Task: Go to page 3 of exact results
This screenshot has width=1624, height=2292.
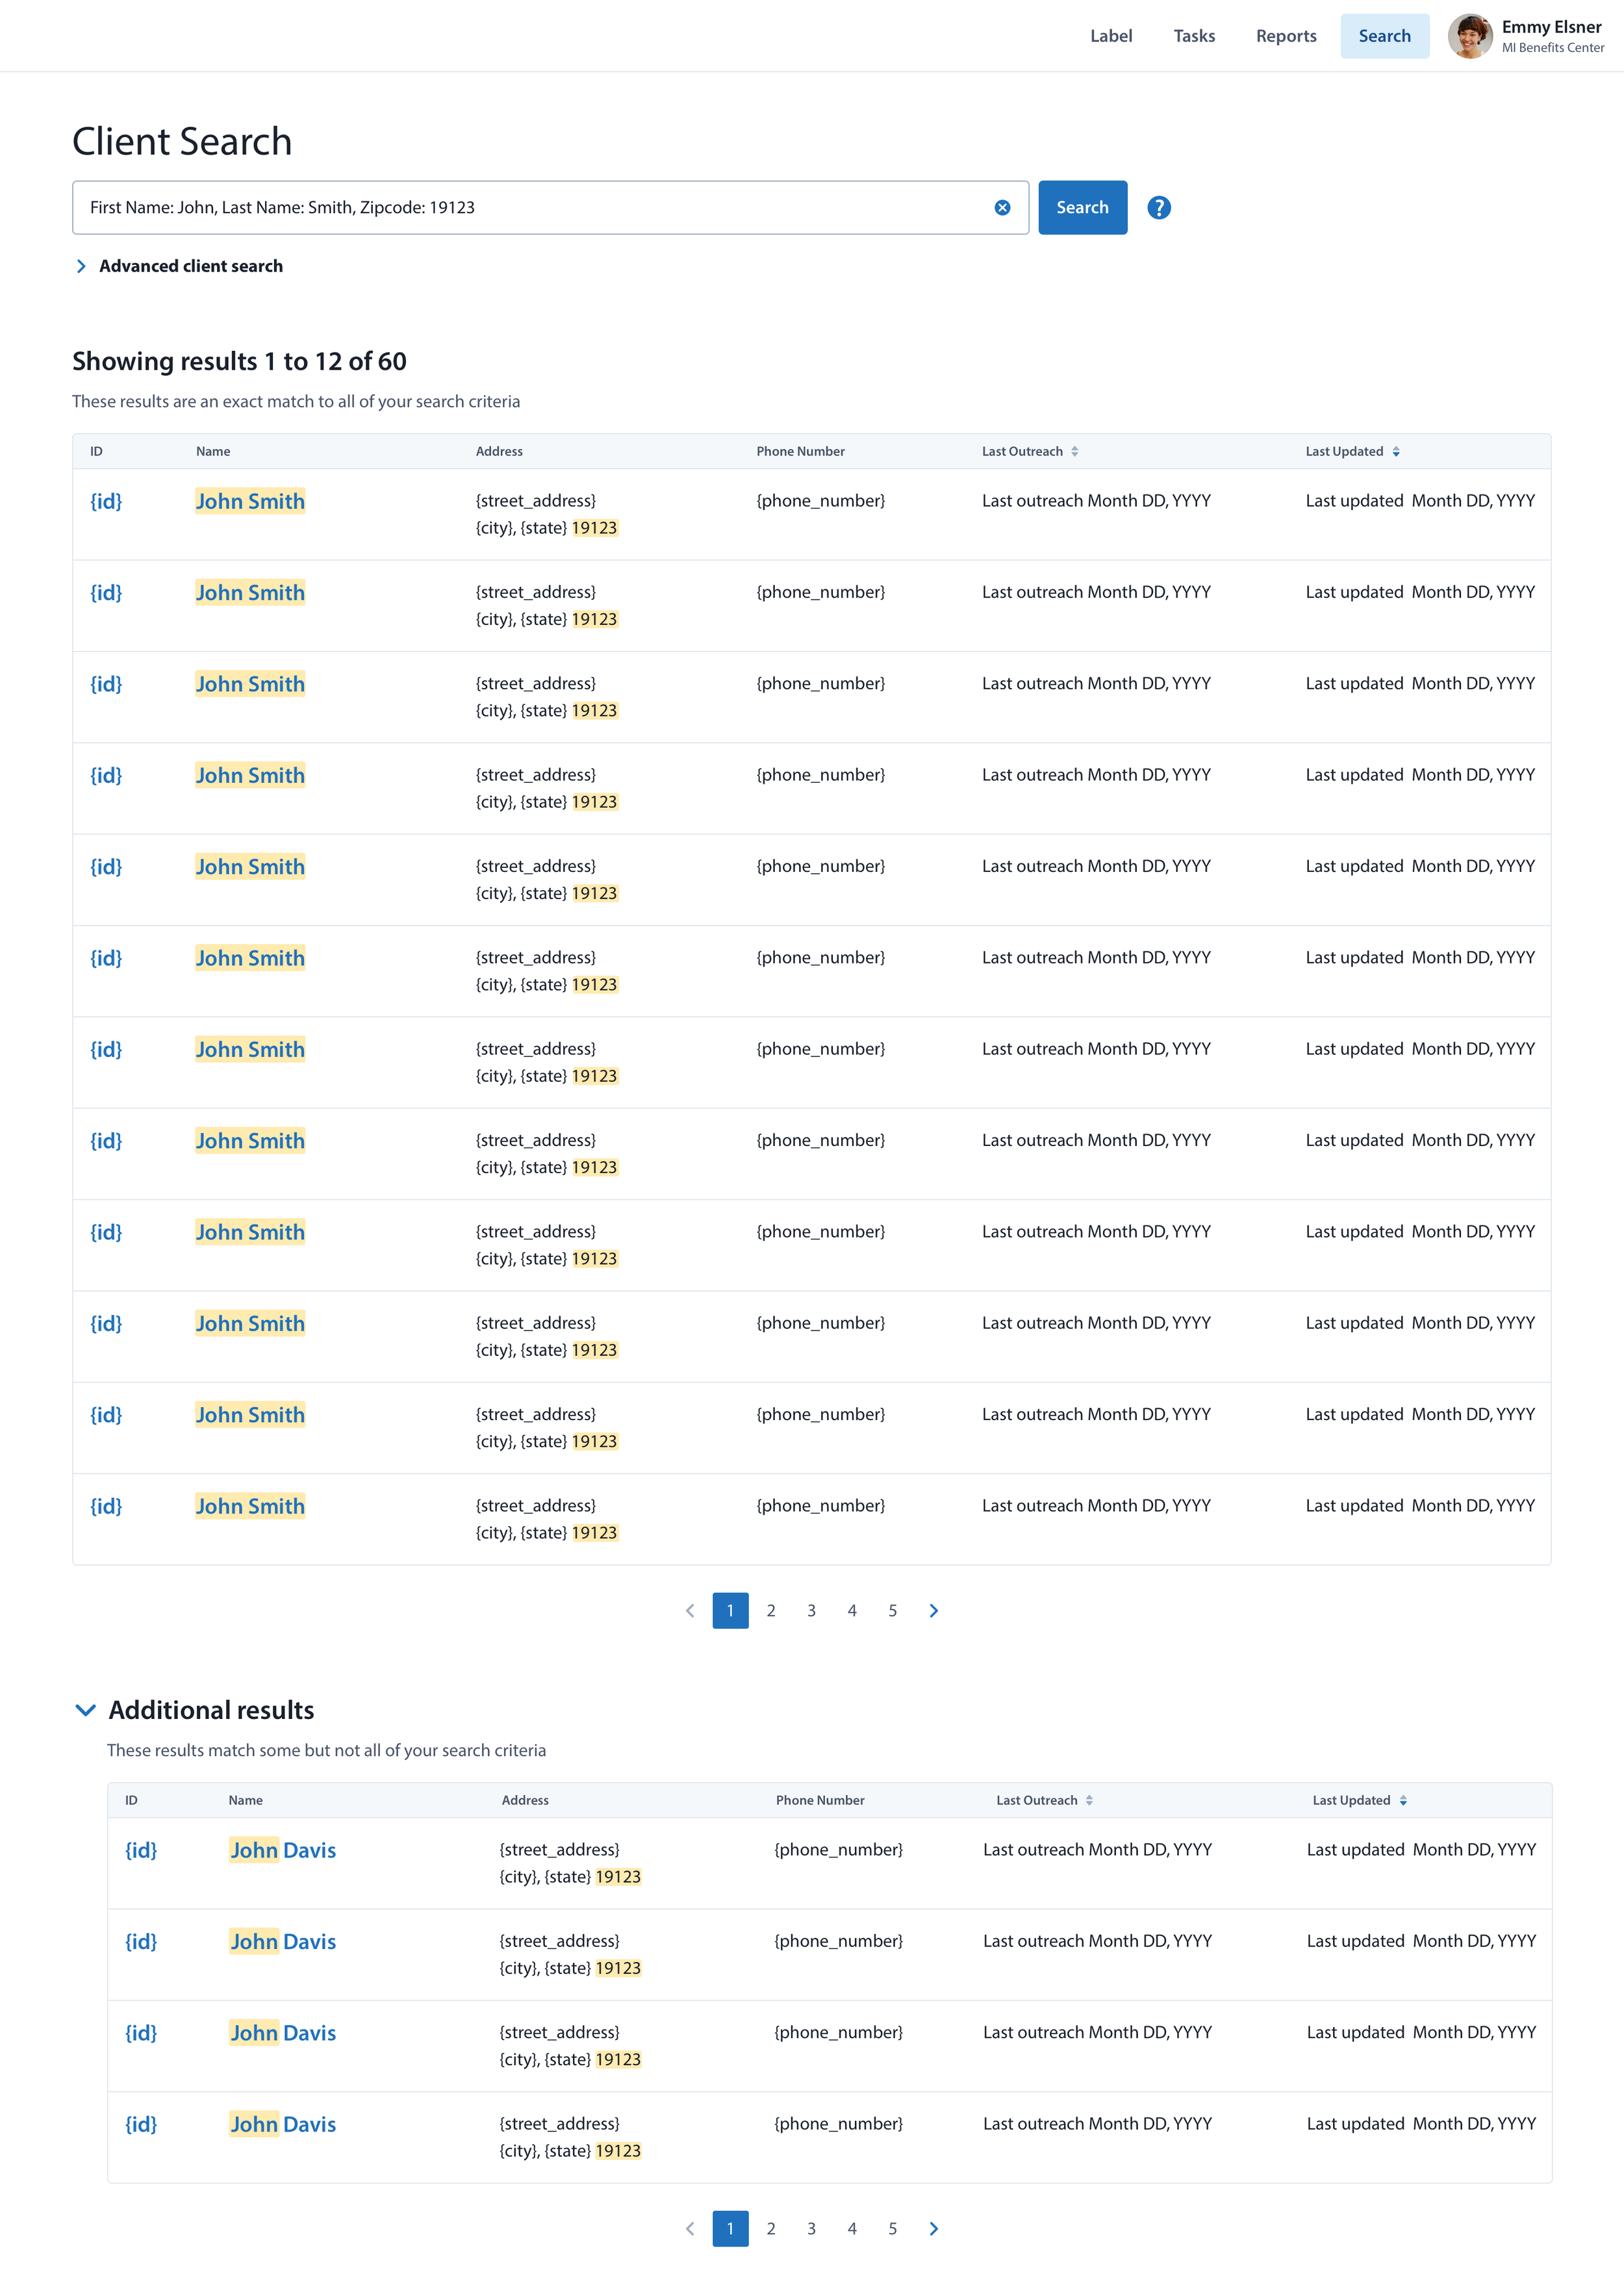Action: (x=811, y=1610)
